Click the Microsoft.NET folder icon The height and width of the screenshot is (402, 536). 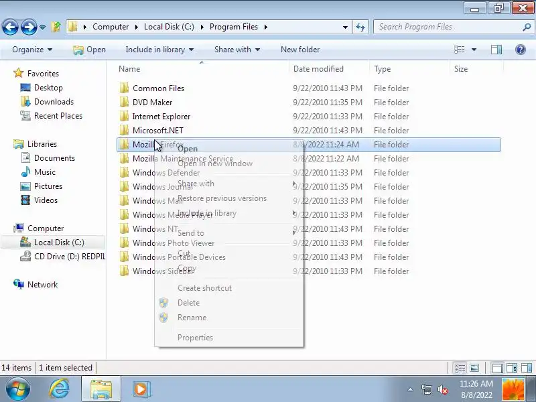[x=124, y=130]
